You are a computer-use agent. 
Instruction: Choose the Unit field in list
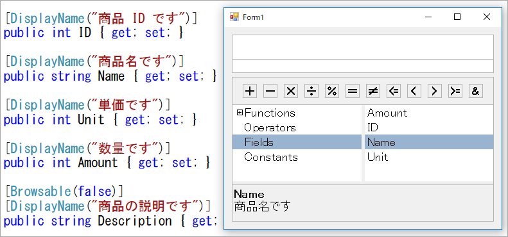378,157
